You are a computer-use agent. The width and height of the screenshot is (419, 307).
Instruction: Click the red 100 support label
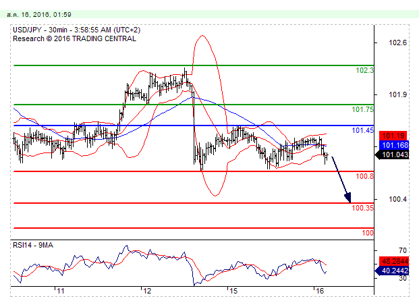(x=368, y=233)
